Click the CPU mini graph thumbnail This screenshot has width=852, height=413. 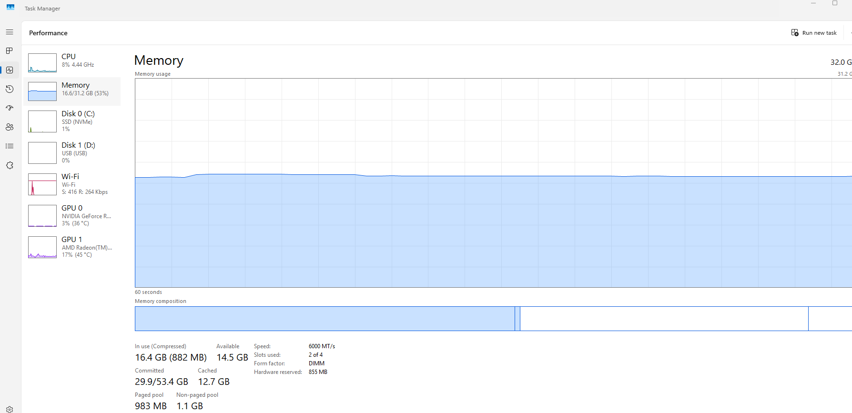pyautogui.click(x=42, y=63)
